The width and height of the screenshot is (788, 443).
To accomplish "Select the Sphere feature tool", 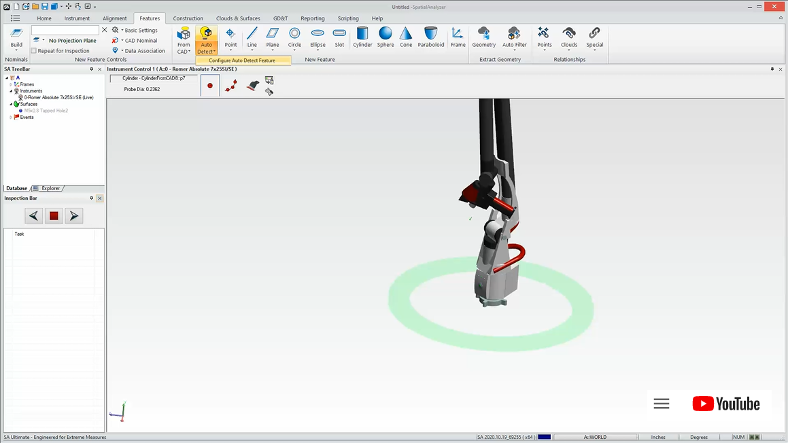I will pyautogui.click(x=385, y=37).
